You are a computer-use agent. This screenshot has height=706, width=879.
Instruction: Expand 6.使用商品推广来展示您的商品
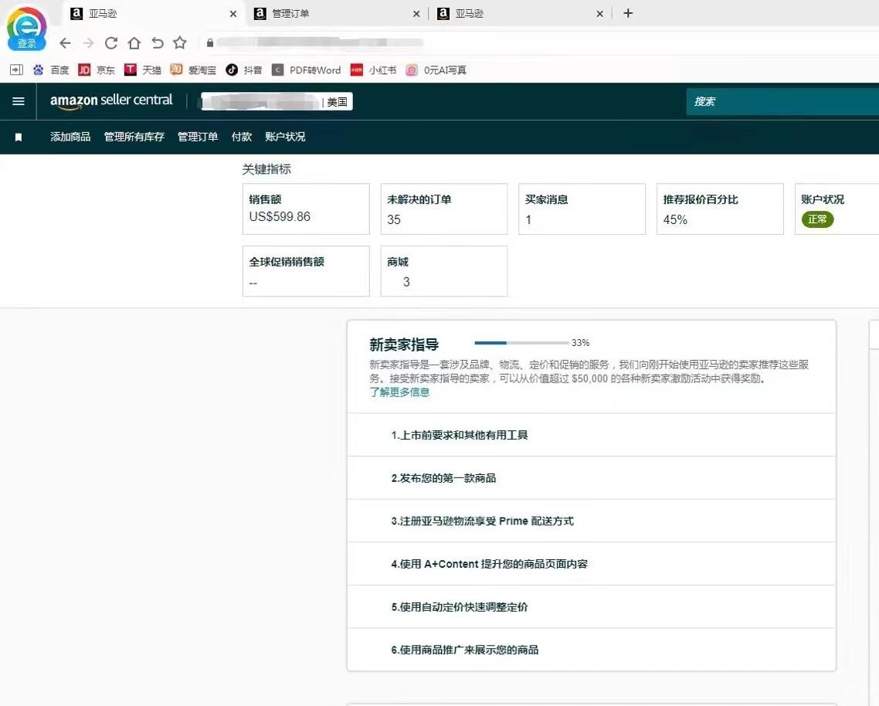click(592, 650)
